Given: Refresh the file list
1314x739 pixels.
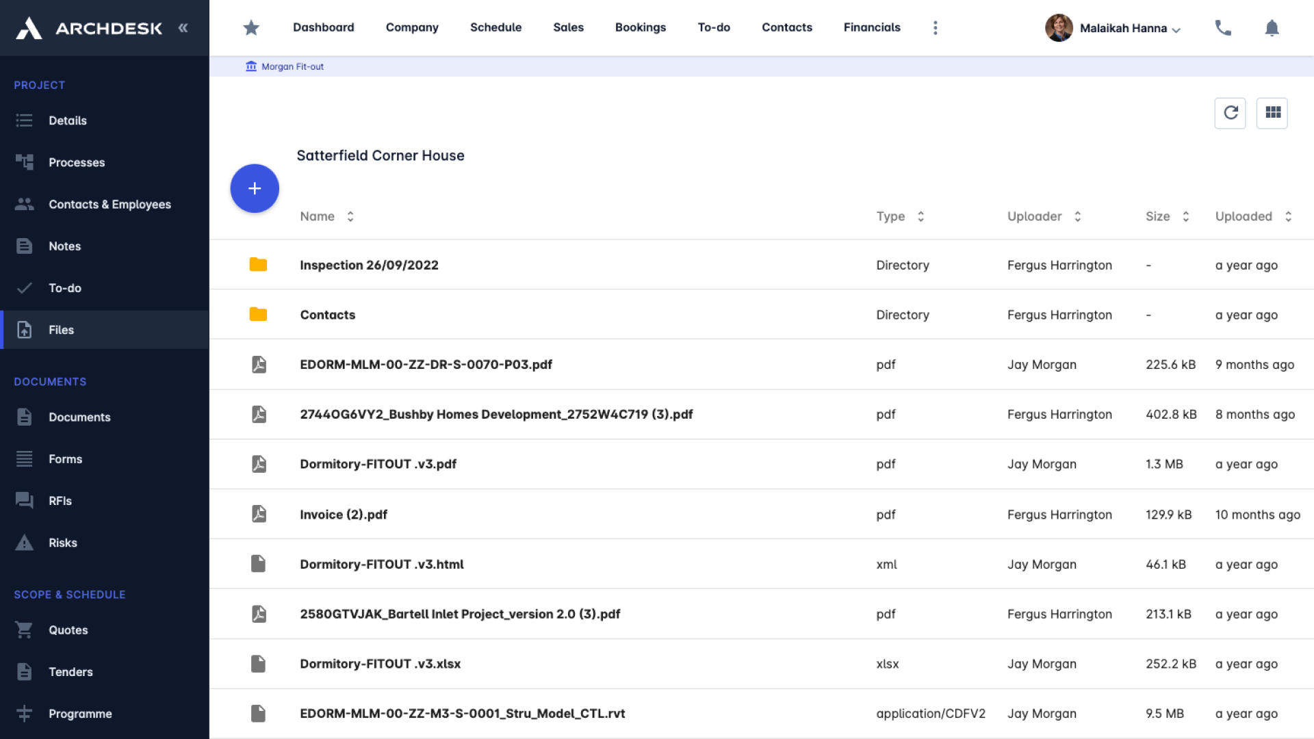Looking at the screenshot, I should click(x=1230, y=113).
